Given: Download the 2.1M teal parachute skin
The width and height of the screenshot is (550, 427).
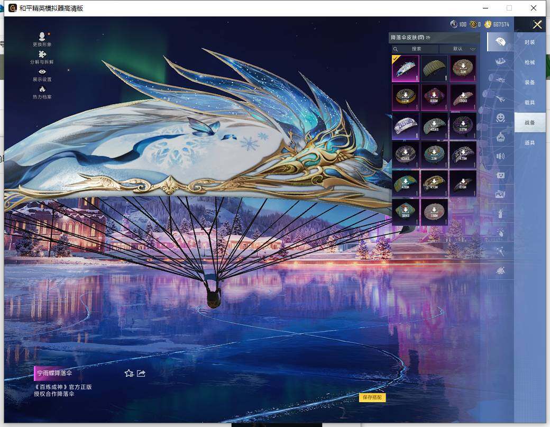Looking at the screenshot, I should 434,155.
